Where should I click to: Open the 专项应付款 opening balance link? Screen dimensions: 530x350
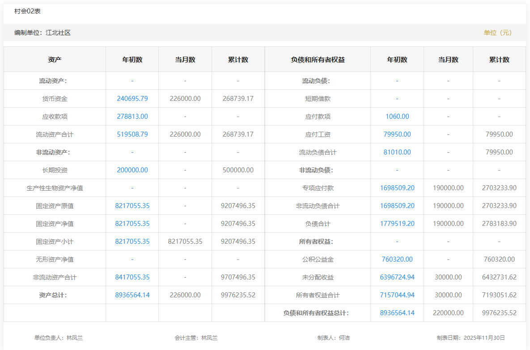[x=397, y=188]
